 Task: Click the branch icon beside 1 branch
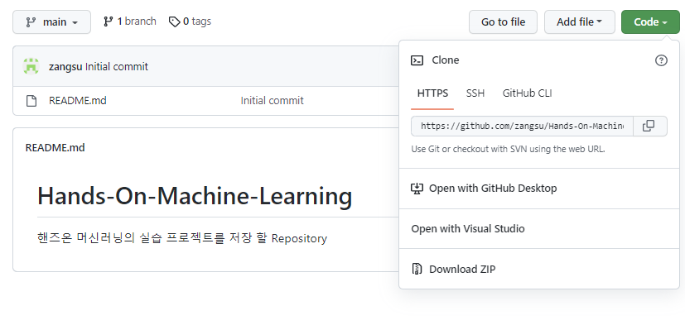click(x=109, y=22)
